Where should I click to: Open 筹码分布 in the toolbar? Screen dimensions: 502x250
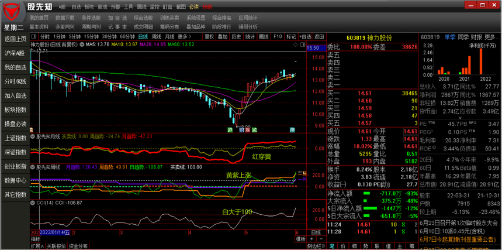click(x=169, y=26)
